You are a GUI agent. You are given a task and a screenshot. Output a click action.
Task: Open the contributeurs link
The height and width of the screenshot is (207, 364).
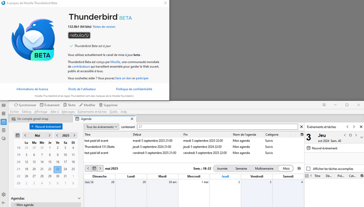click(x=81, y=67)
